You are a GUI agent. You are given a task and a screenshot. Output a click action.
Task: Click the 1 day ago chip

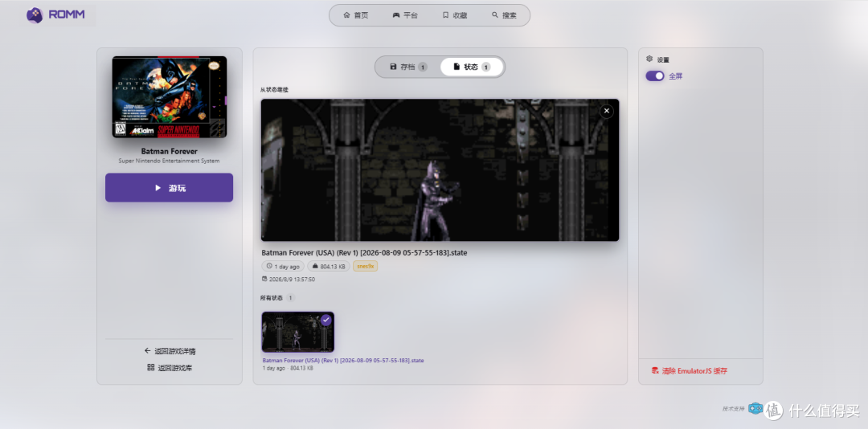coord(283,266)
